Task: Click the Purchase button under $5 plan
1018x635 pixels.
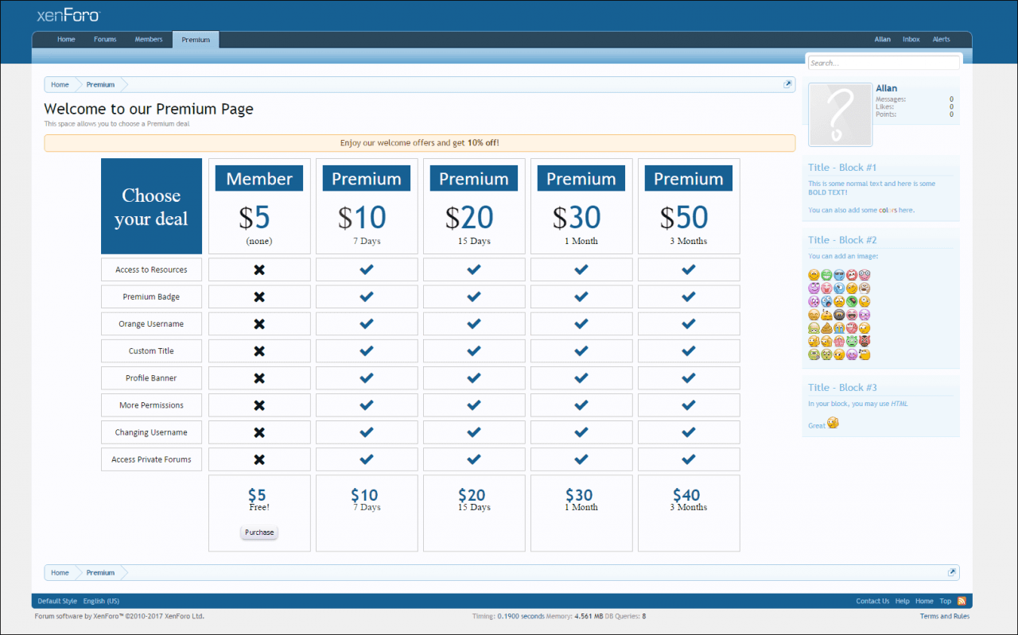Action: pyautogui.click(x=259, y=532)
